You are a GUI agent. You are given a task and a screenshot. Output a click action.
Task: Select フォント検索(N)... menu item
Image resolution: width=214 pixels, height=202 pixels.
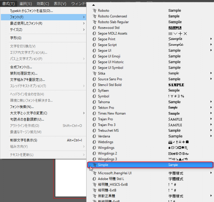[x=22, y=107]
